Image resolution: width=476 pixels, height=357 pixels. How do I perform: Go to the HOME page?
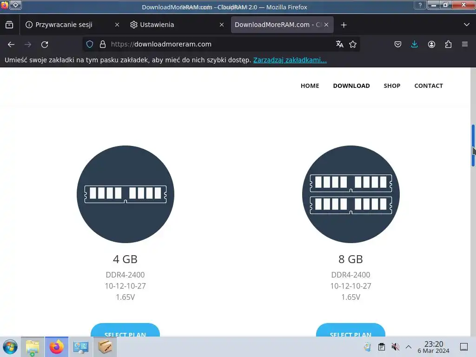(310, 86)
